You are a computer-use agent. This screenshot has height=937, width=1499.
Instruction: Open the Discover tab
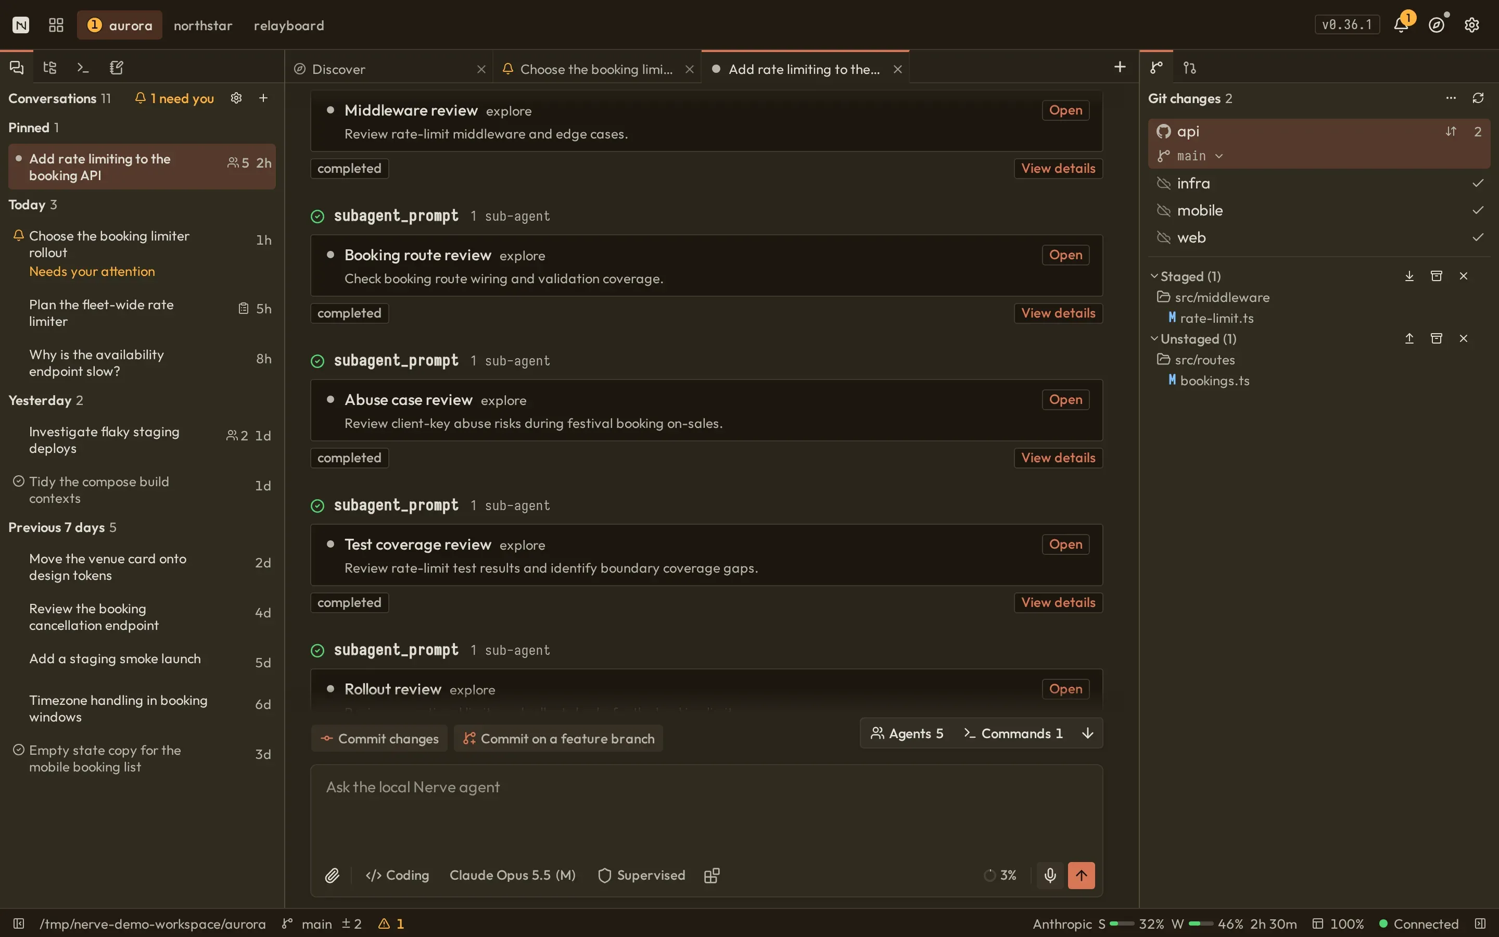[x=389, y=69]
